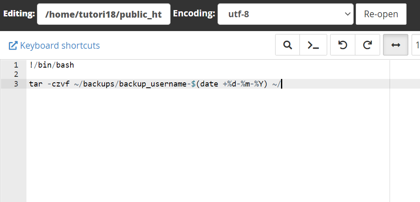Select line number 2 in the gutter

(16, 74)
